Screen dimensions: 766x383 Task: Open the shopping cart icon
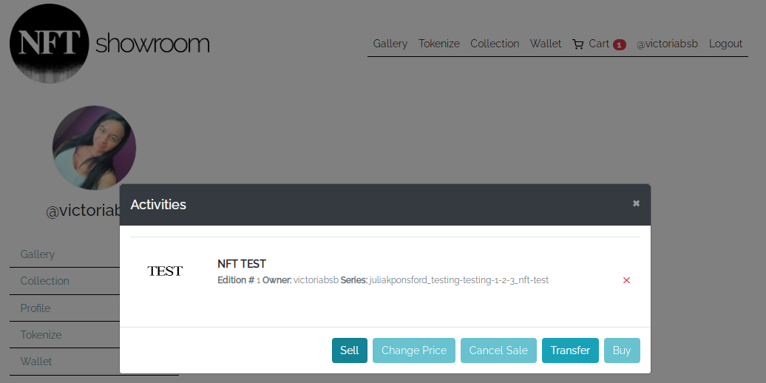click(578, 44)
